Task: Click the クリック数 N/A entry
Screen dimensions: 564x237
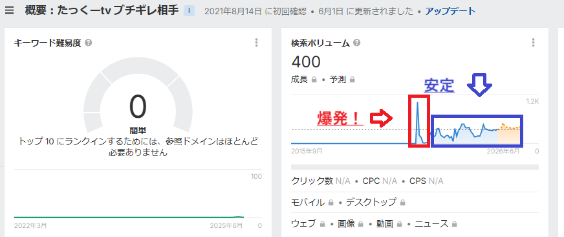Action: coord(321,181)
